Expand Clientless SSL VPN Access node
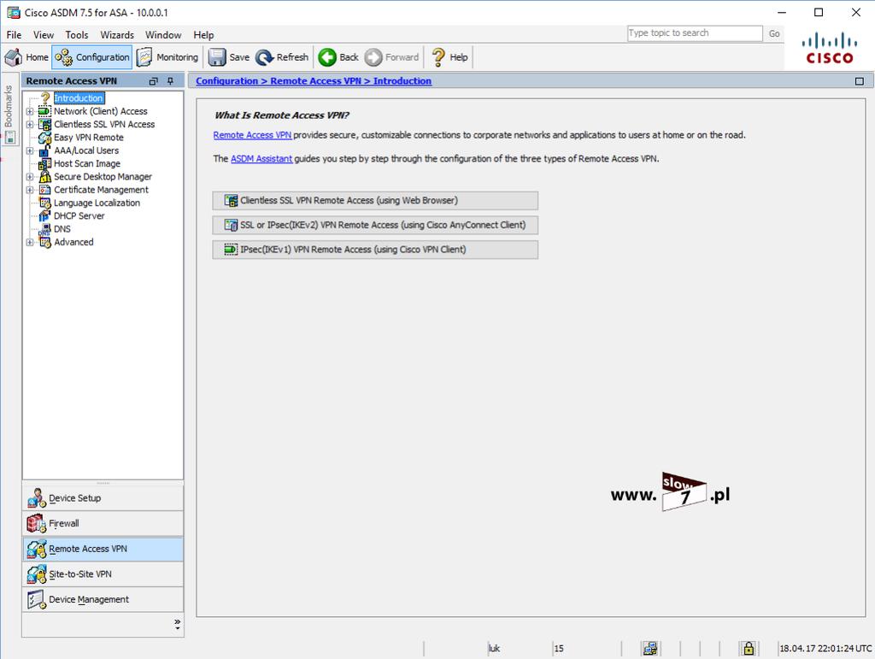The image size is (875, 659). coord(30,125)
